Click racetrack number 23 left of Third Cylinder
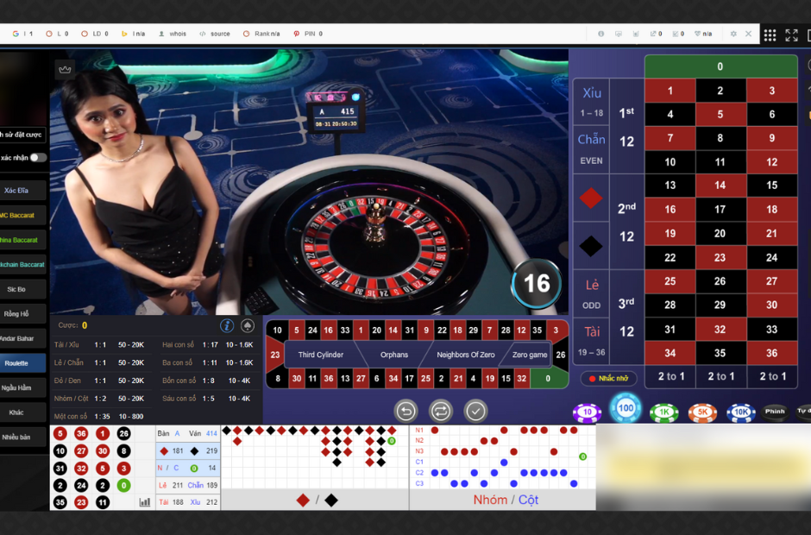811x535 pixels. 275,355
